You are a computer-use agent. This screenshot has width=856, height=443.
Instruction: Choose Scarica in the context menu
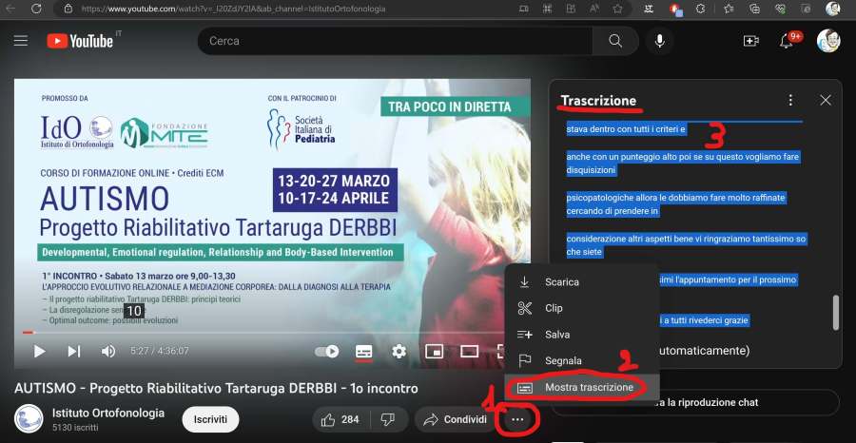tap(561, 282)
